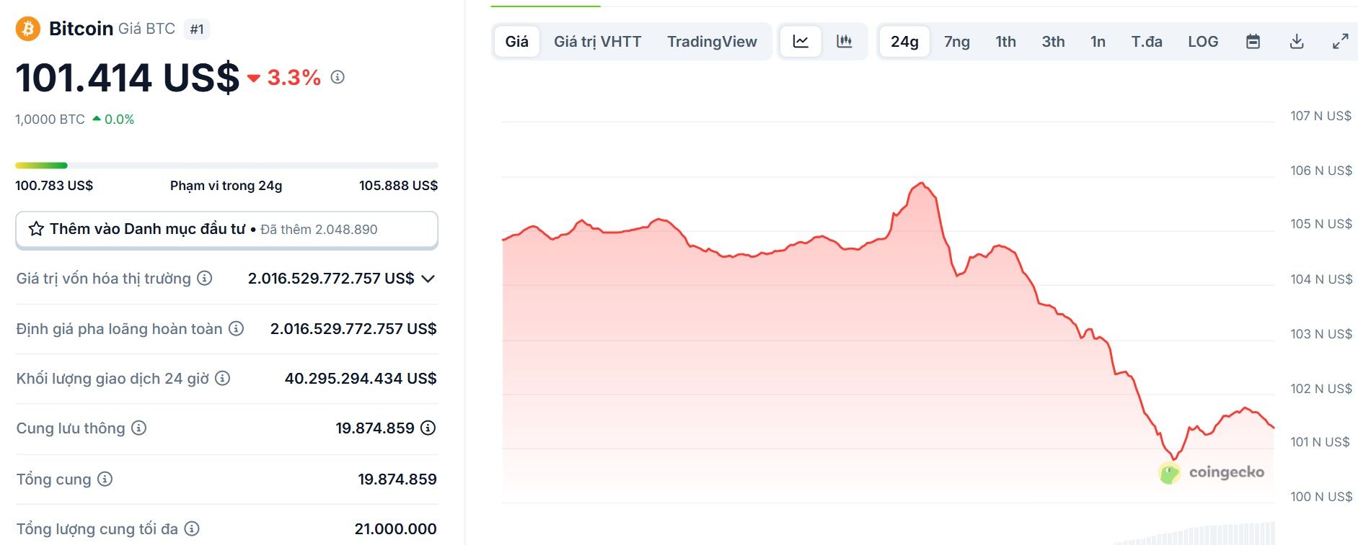This screenshot has height=545, width=1358.
Task: Expand chart to fullscreen
Action: tap(1340, 41)
